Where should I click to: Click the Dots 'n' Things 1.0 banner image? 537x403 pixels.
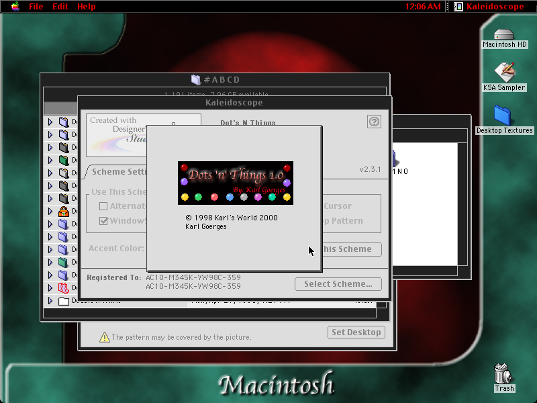[x=236, y=183]
